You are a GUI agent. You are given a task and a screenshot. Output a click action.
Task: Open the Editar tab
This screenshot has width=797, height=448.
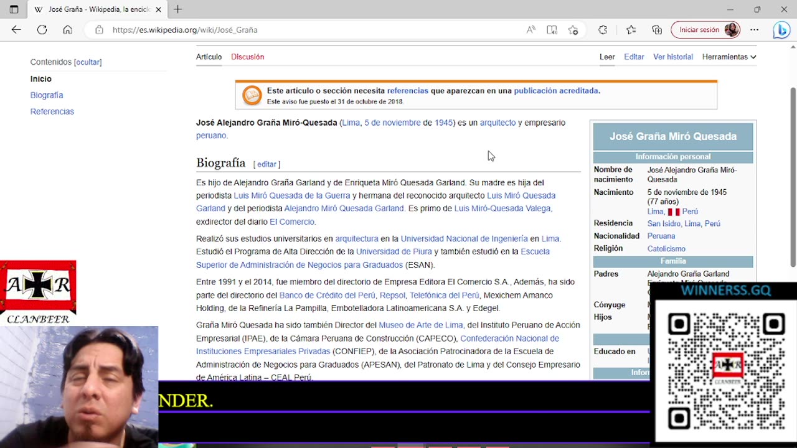(634, 57)
